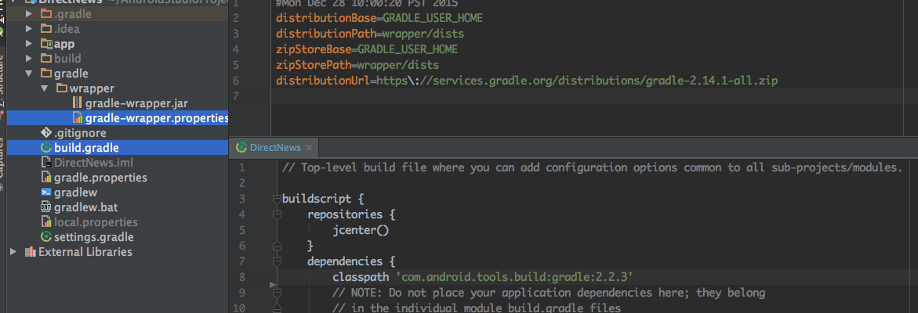Click the gradlew shell script icon

(x=45, y=192)
